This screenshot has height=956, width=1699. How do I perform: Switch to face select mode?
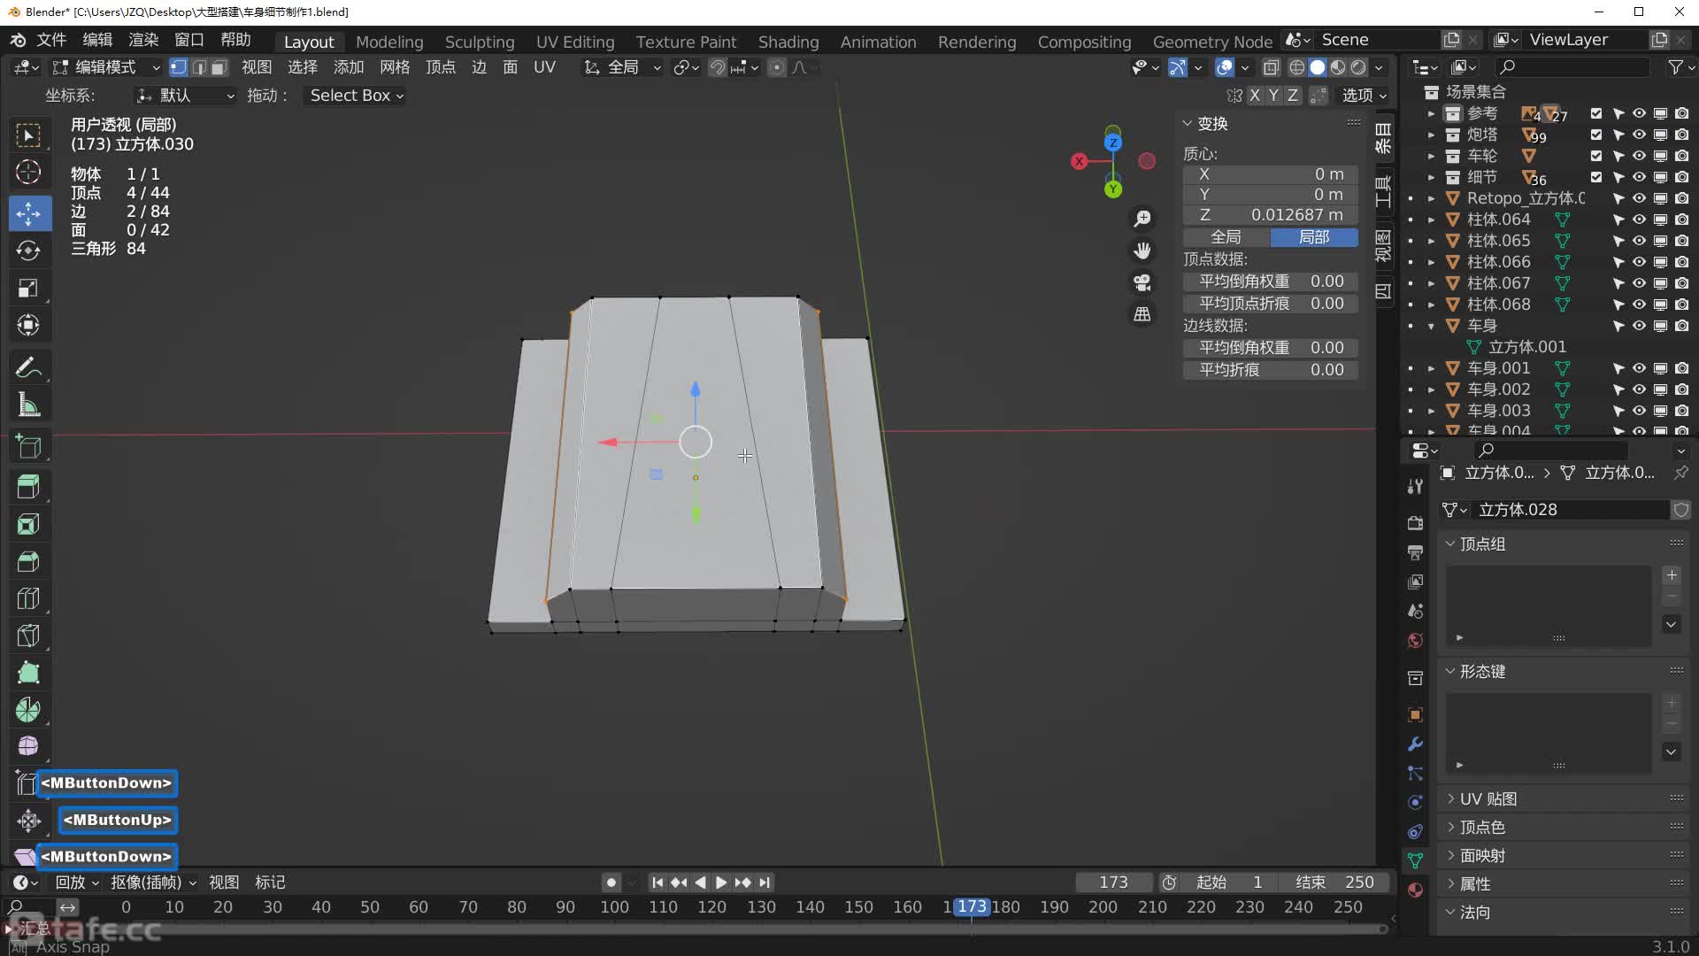pos(219,67)
